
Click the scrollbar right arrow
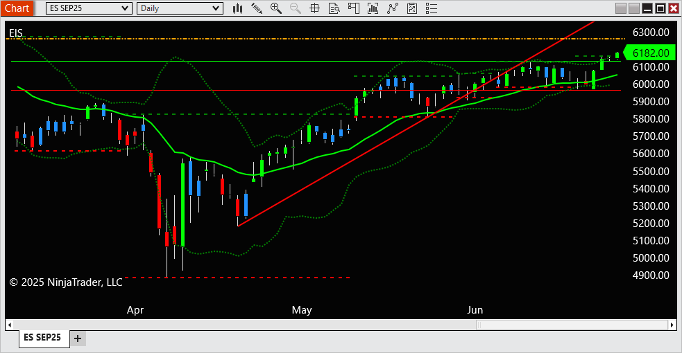[672, 325]
